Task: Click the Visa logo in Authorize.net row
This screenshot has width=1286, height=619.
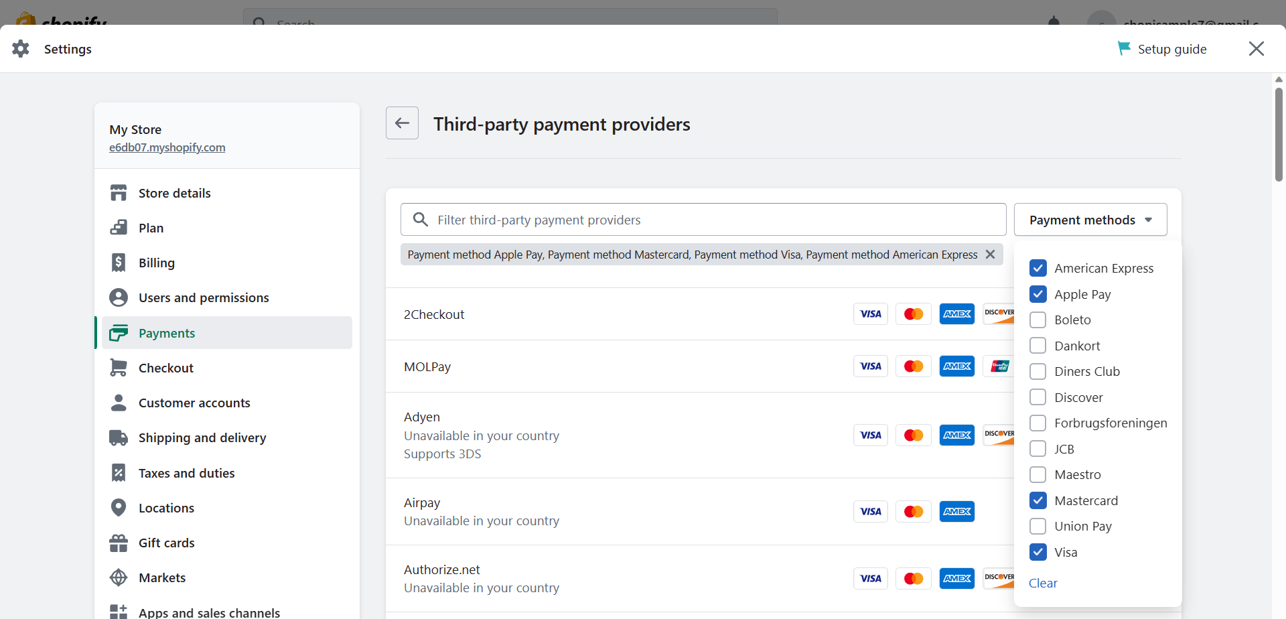Action: click(x=871, y=579)
